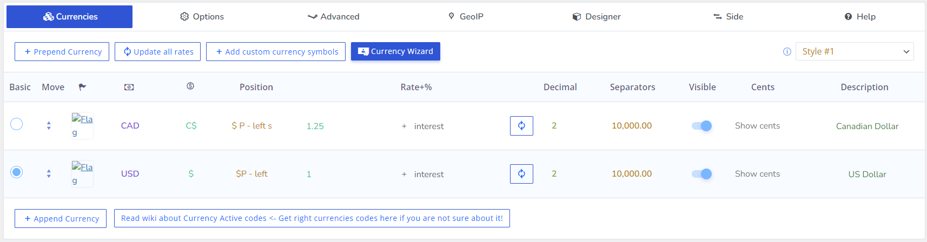Screen dimensions: 927x242
Task: Click the USD row move handle
Action: pyautogui.click(x=49, y=174)
